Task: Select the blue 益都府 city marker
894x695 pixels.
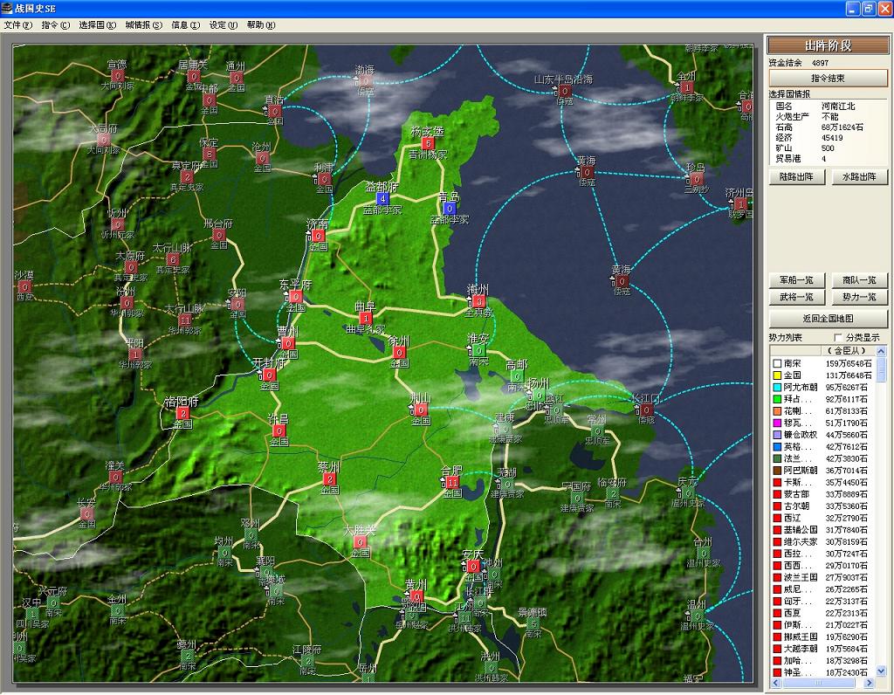Action: 382,199
